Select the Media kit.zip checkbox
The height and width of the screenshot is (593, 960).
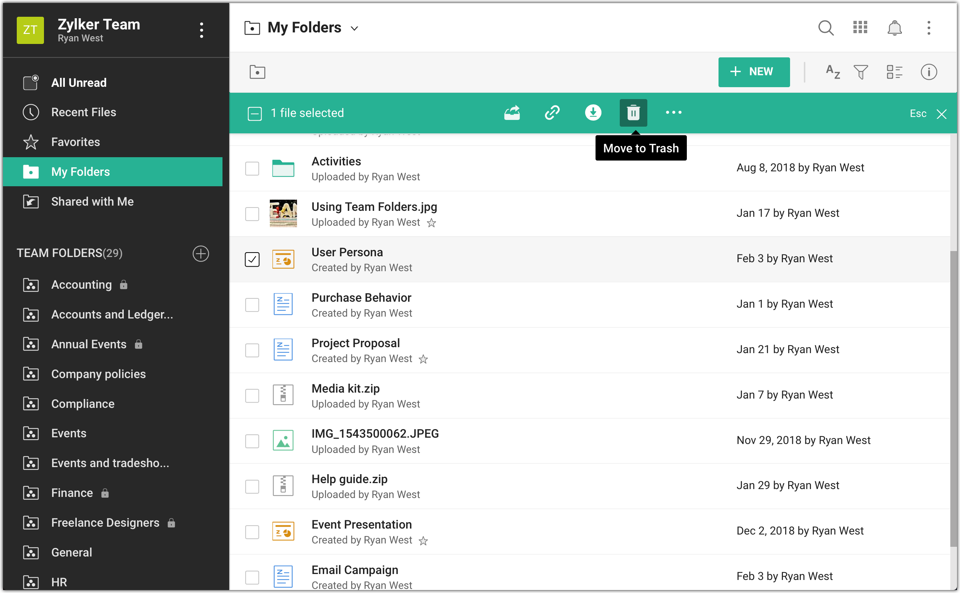click(252, 395)
